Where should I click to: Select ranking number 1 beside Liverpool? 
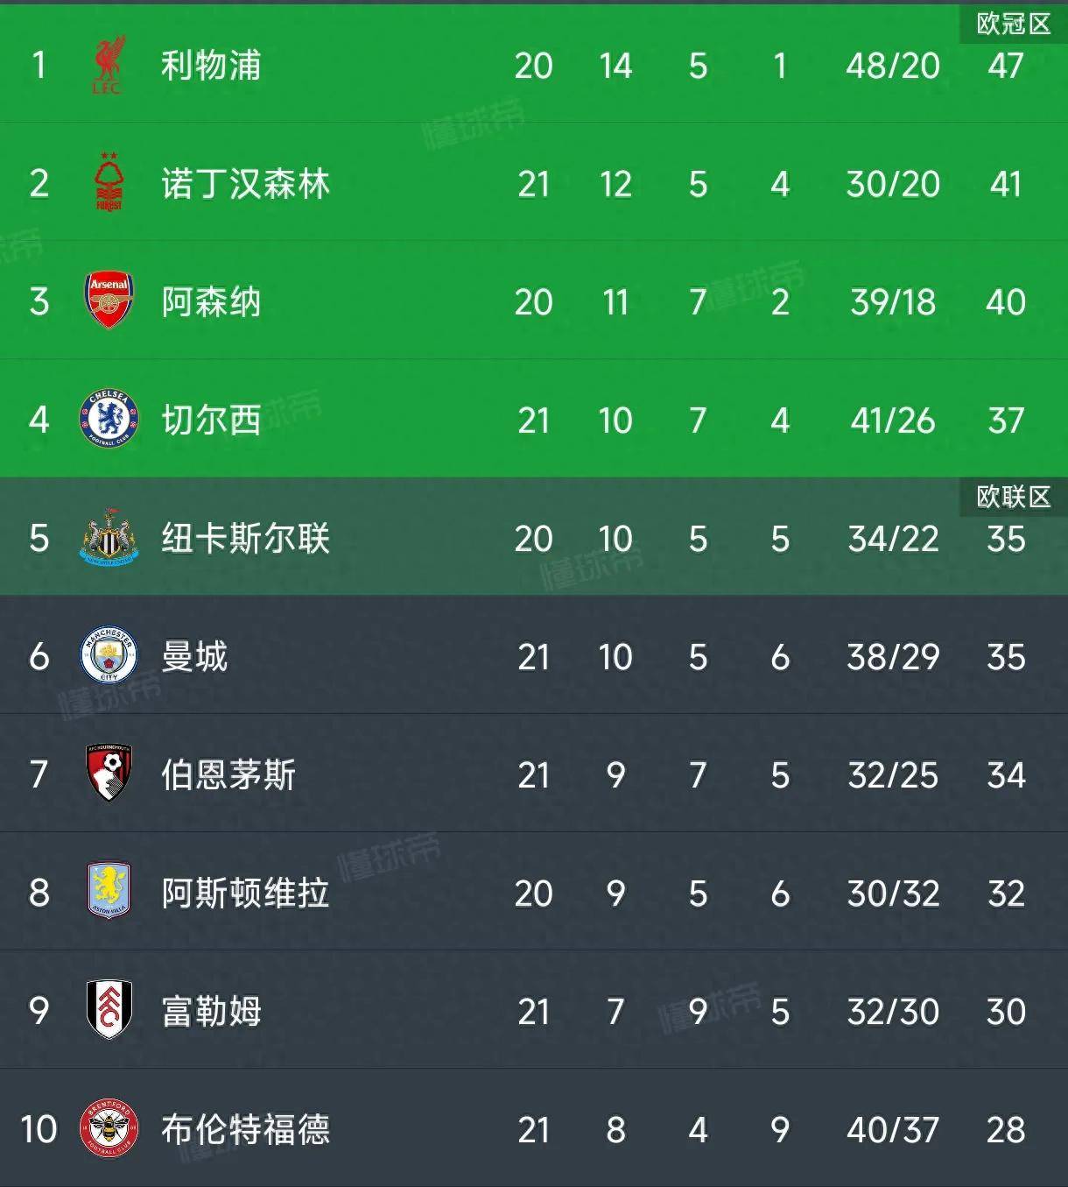pyautogui.click(x=37, y=66)
